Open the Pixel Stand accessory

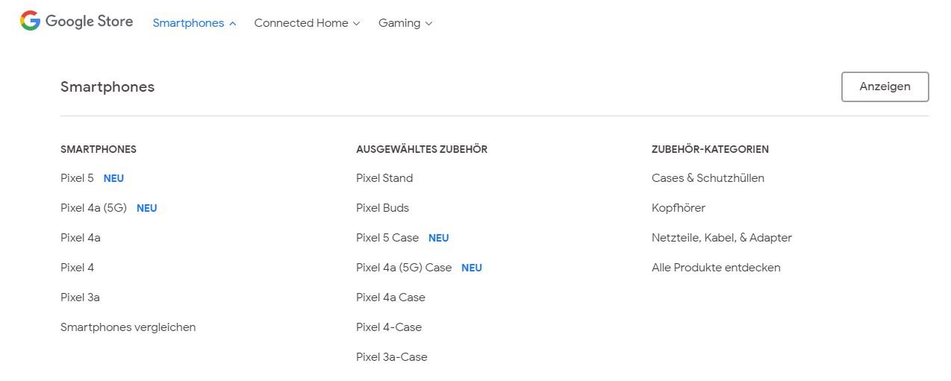click(384, 178)
